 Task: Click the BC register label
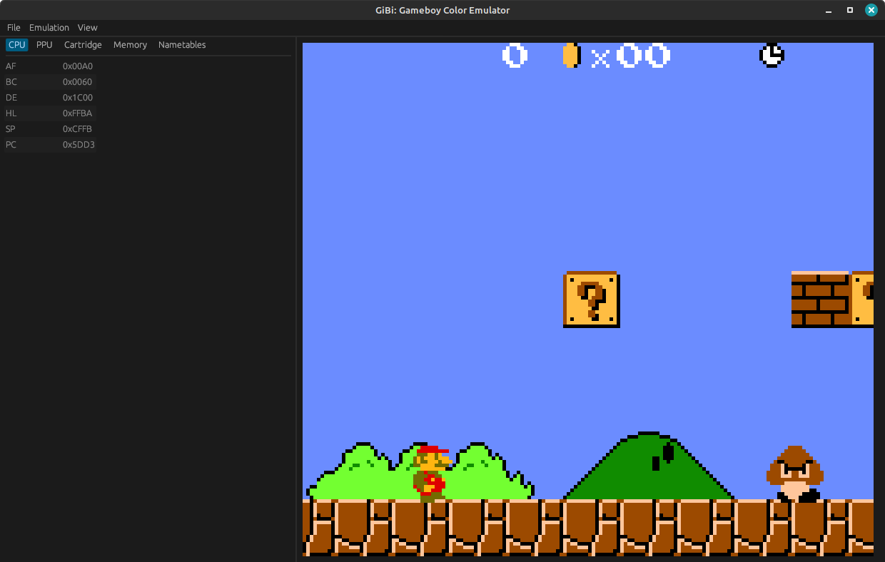(x=11, y=82)
